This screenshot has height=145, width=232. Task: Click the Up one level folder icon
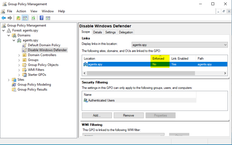pos(18,18)
